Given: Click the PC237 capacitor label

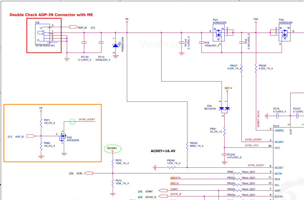Looking at the screenshot, I should point(297,109).
